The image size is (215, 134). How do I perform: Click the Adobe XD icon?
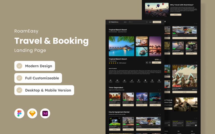[x=45, y=114]
